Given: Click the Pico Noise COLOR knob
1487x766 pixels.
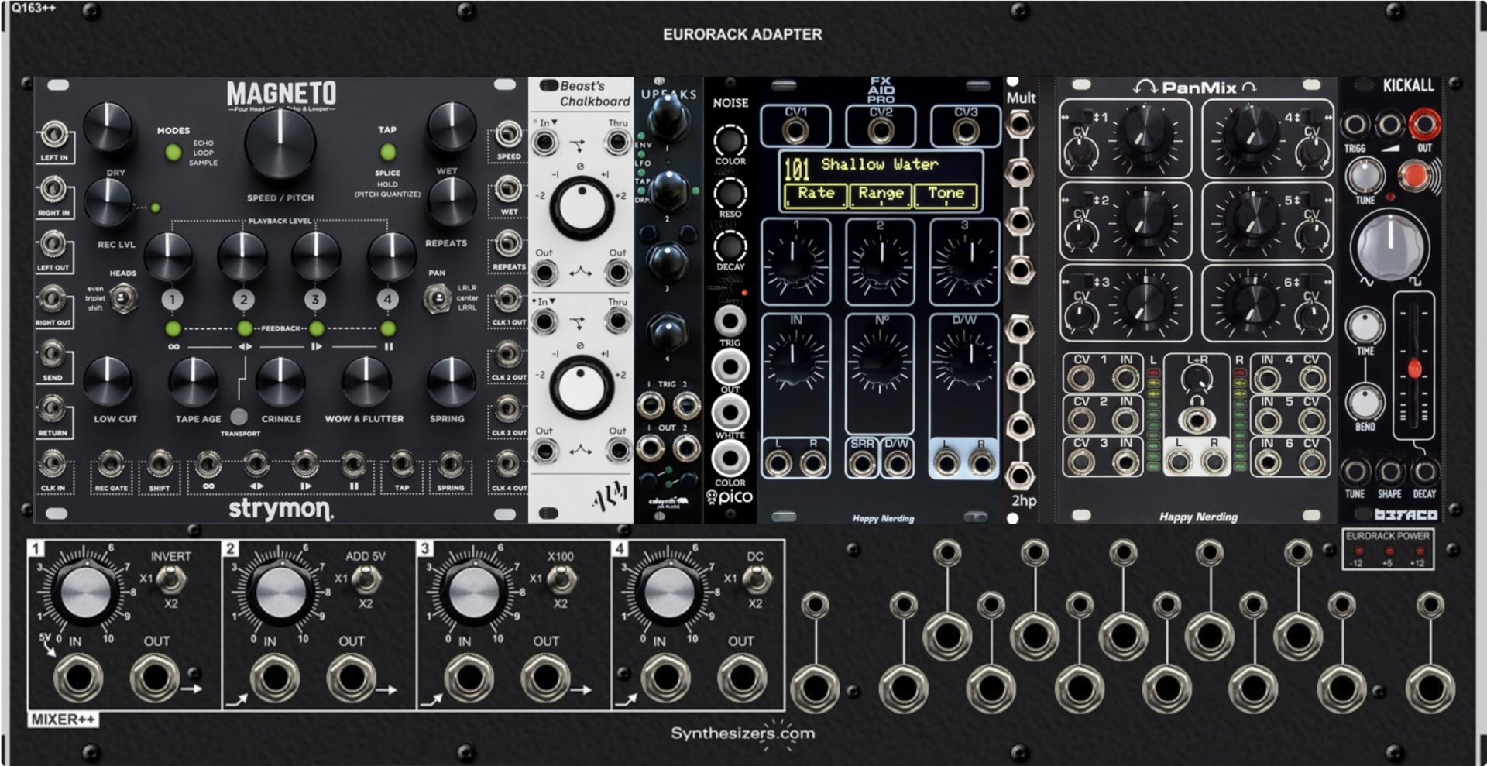Looking at the screenshot, I should (730, 141).
